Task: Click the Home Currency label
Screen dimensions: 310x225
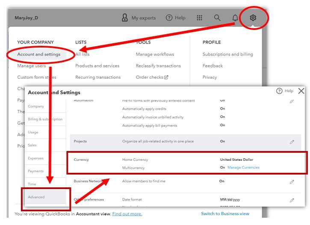Action: (x=135, y=160)
